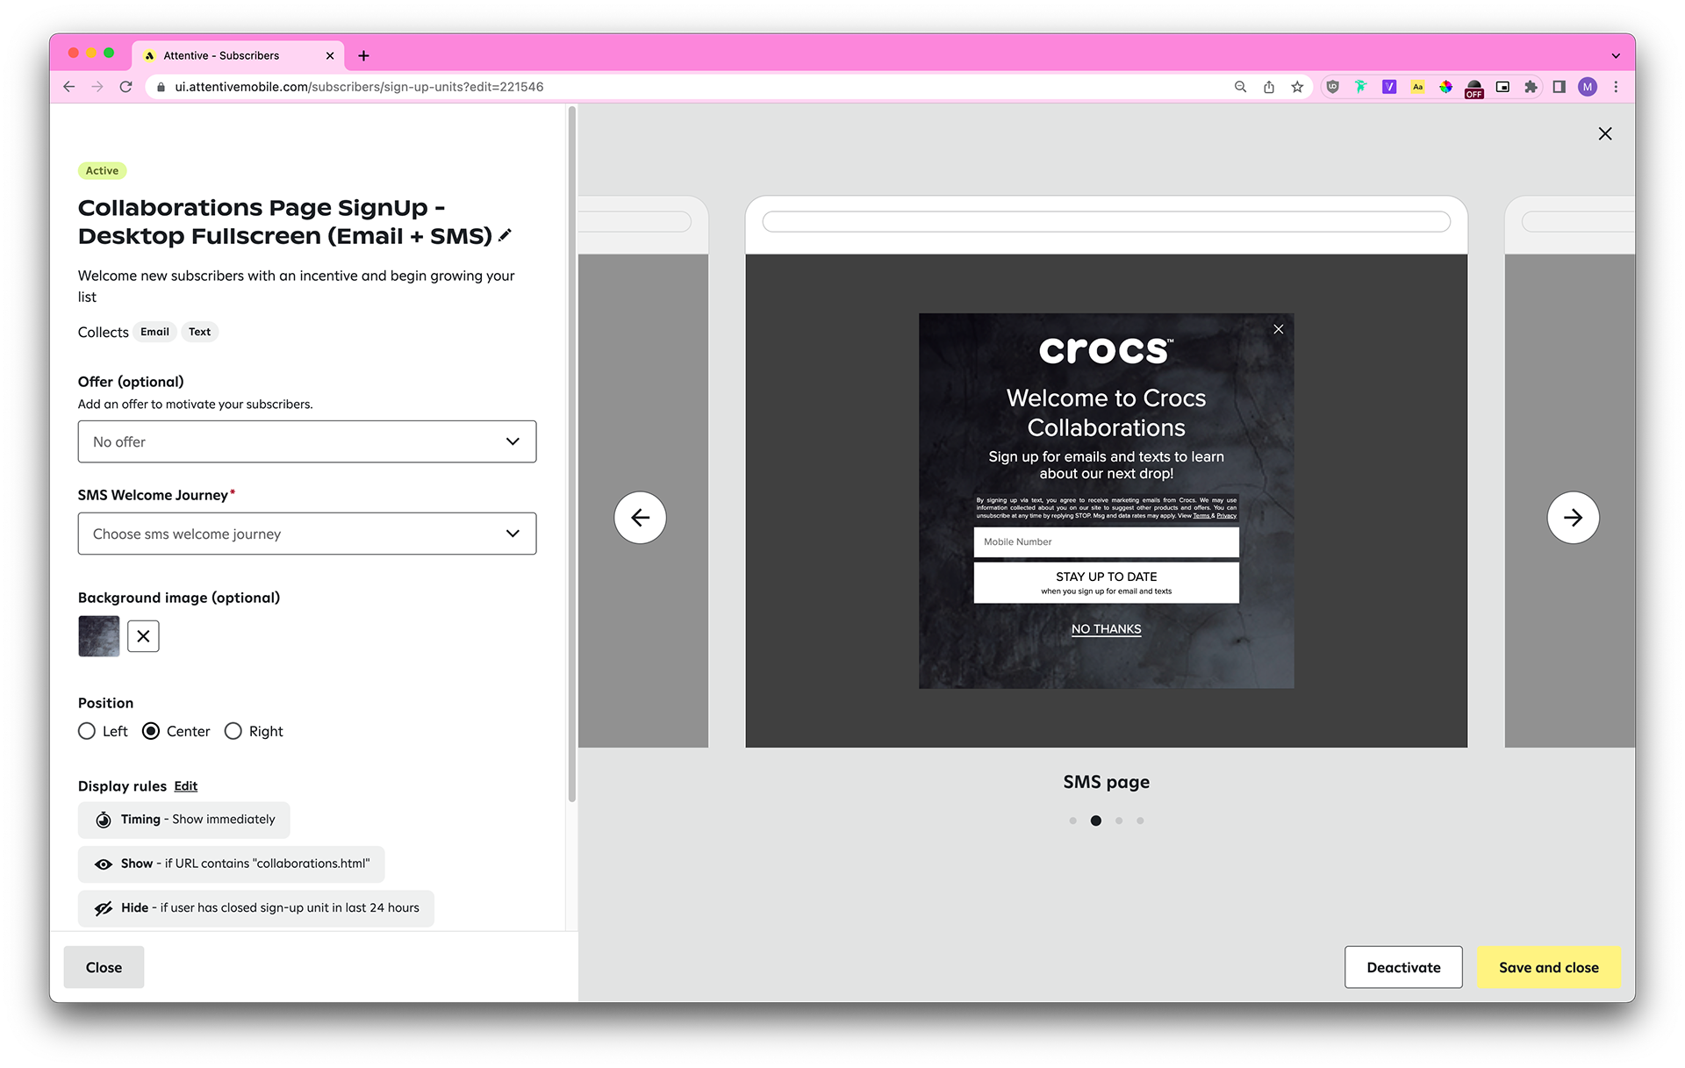
Task: Open a new browser tab
Action: coord(363,55)
